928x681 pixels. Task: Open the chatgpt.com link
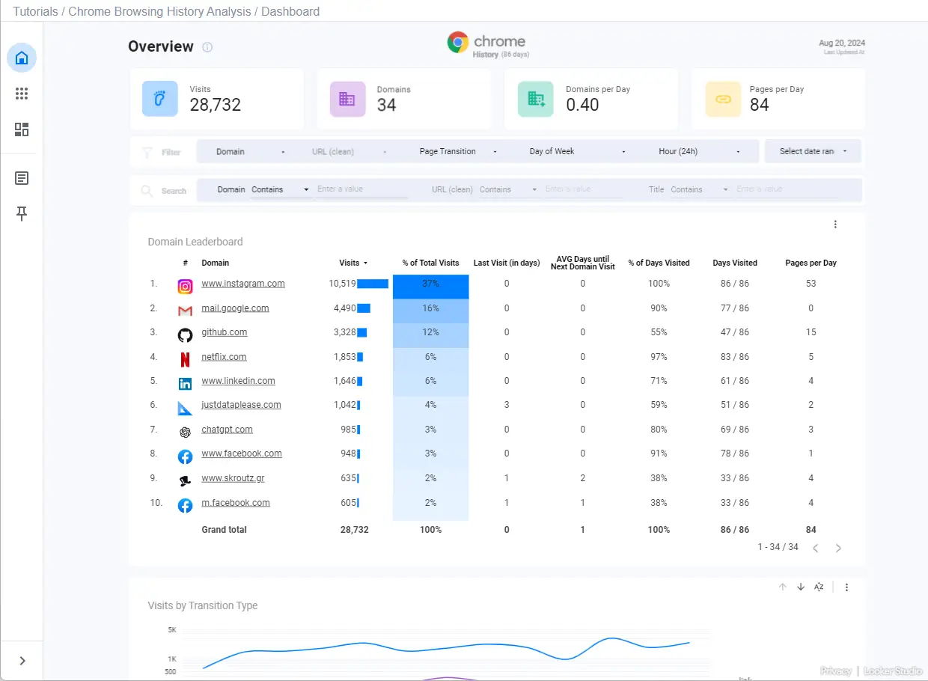click(x=227, y=430)
